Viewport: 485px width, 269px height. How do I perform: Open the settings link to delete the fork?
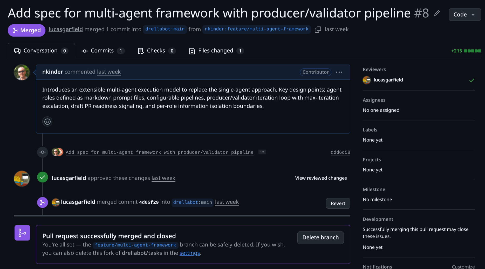point(190,253)
